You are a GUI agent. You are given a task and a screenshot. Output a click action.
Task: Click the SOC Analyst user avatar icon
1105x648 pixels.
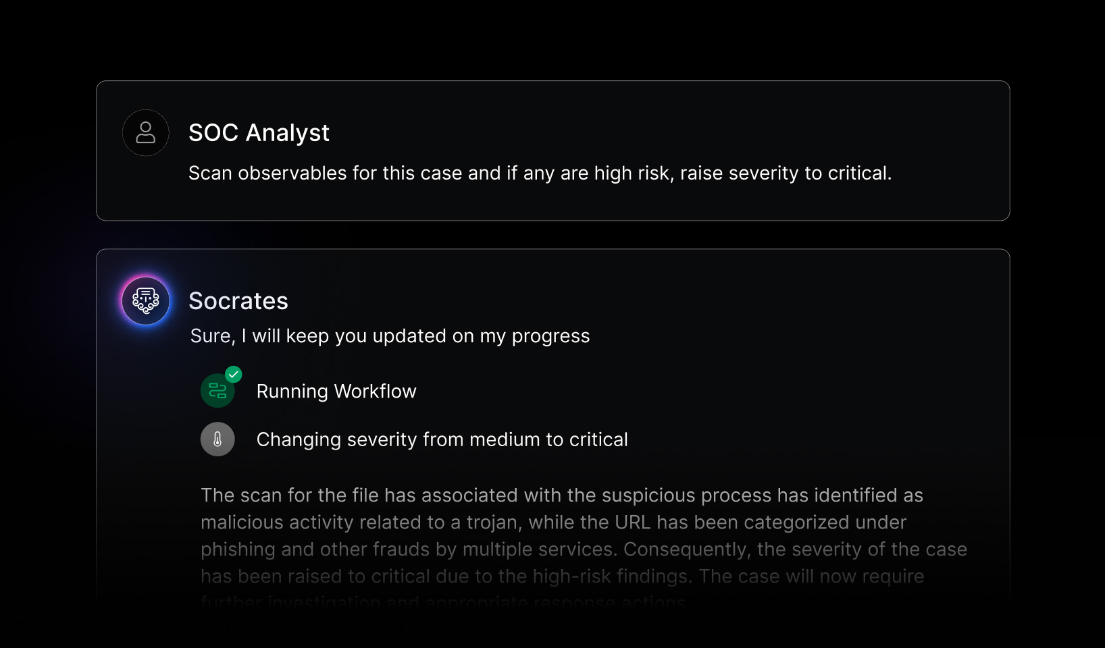coord(145,133)
